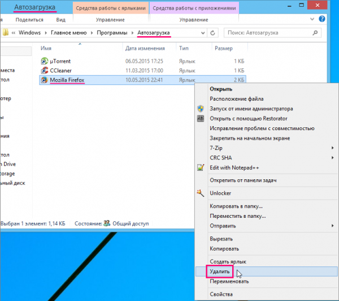339x301 pixels.
Task: Click the Notepad++ icon in context menu
Action: pos(201,167)
